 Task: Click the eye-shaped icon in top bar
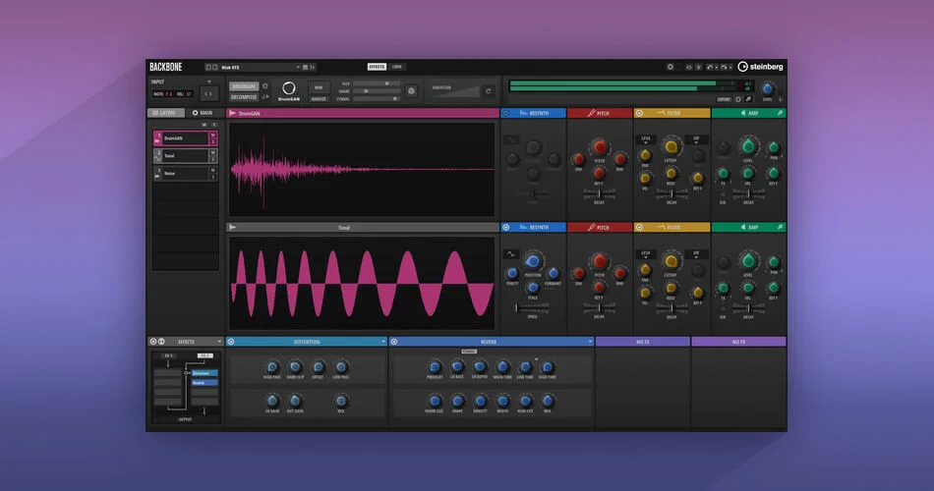[688, 67]
